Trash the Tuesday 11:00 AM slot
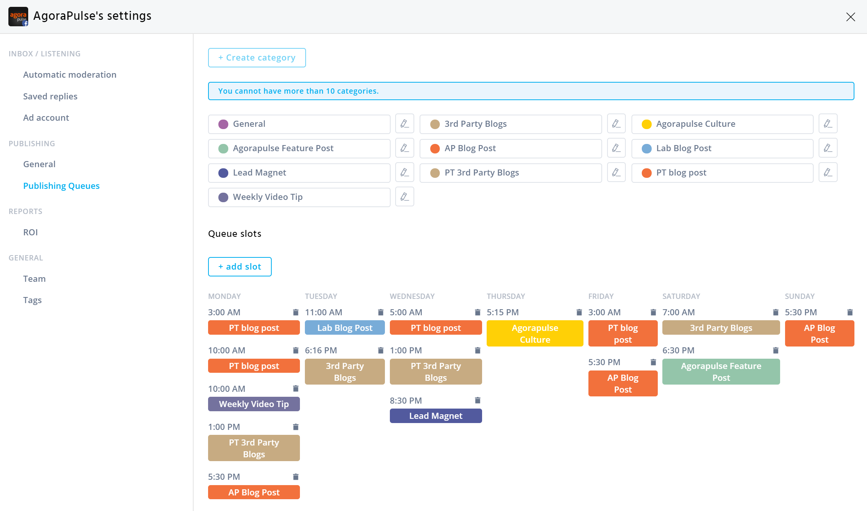Viewport: 867px width, 511px height. (380, 312)
